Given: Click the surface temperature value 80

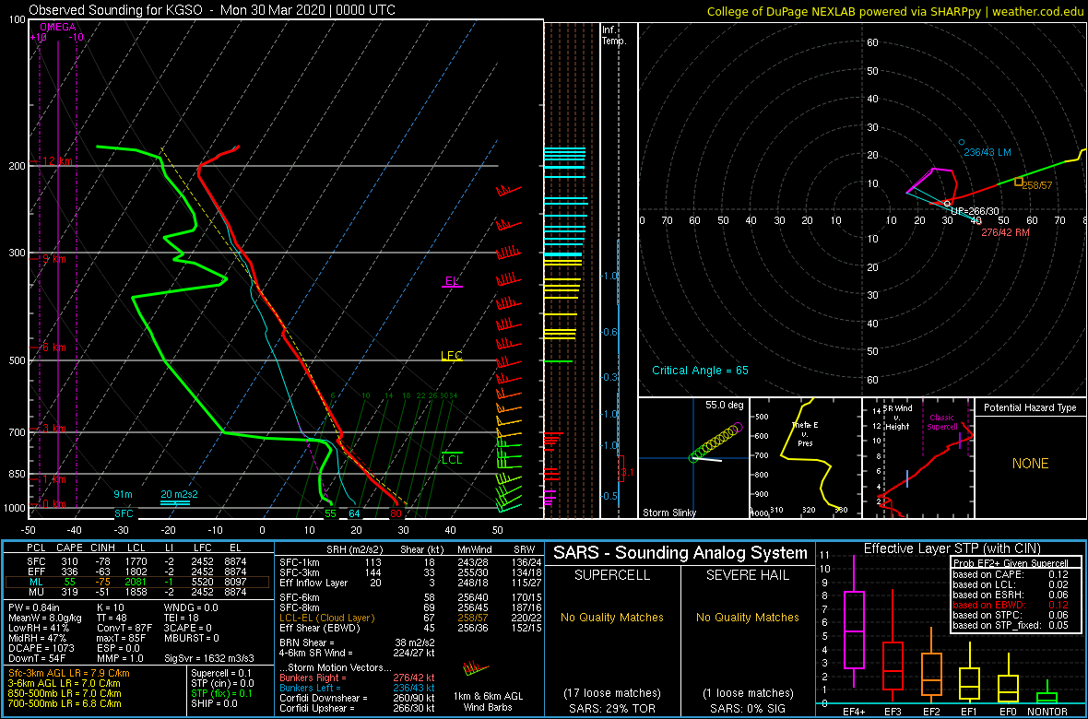Looking at the screenshot, I should (396, 513).
